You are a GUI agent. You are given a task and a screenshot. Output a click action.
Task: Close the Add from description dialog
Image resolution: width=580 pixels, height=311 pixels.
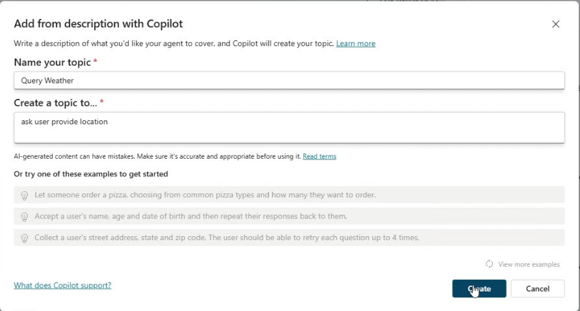(x=555, y=25)
